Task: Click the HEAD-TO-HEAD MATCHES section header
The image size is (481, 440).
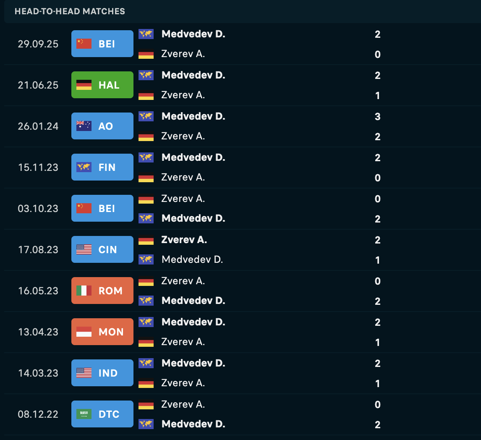Action: pyautogui.click(x=70, y=11)
